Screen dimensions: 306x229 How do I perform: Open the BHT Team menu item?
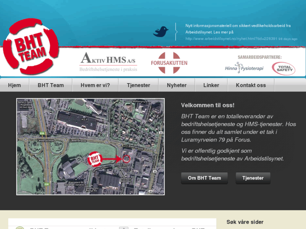[51, 85]
